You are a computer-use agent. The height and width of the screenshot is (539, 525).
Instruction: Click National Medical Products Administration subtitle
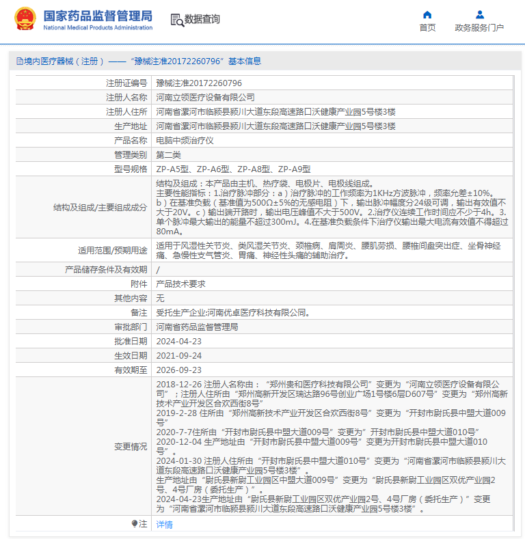point(98,27)
